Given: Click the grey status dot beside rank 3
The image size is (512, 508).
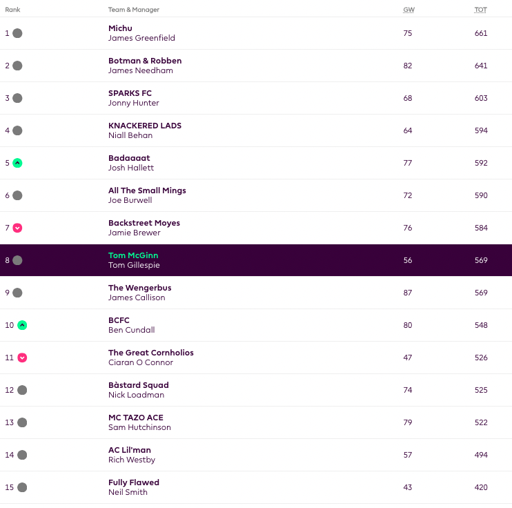Looking at the screenshot, I should pyautogui.click(x=17, y=98).
